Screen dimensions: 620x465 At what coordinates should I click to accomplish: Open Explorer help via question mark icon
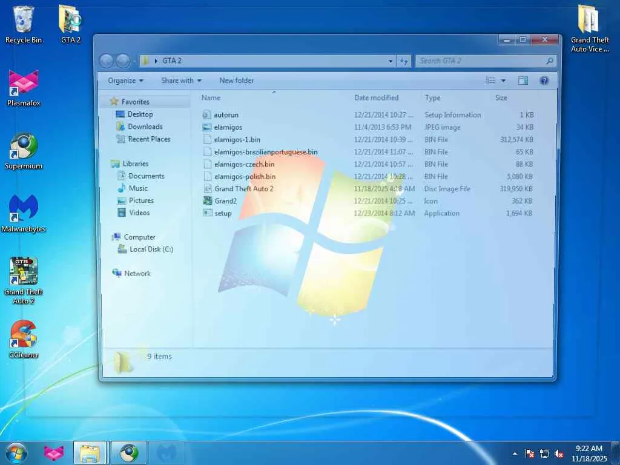click(544, 81)
